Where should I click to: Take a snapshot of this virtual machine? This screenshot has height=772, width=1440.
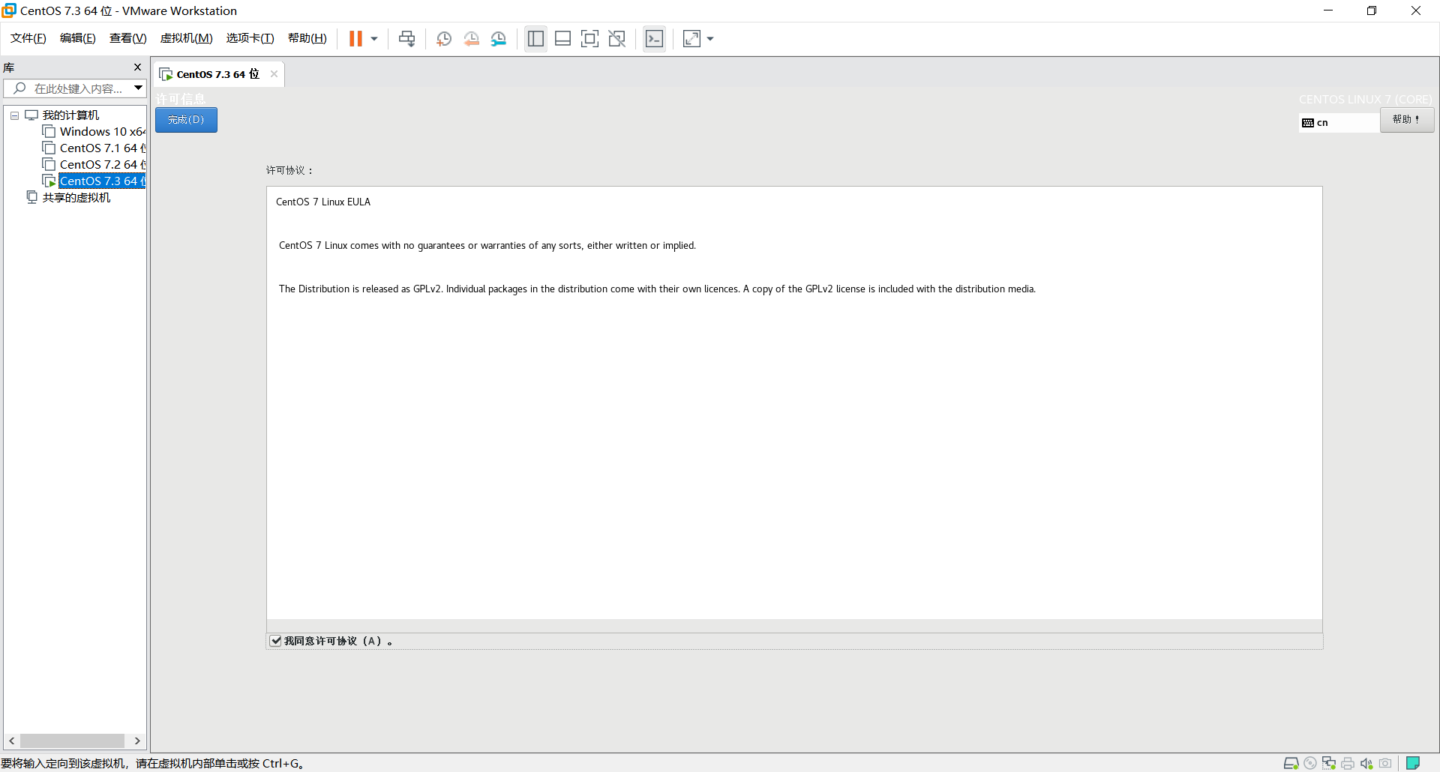444,39
